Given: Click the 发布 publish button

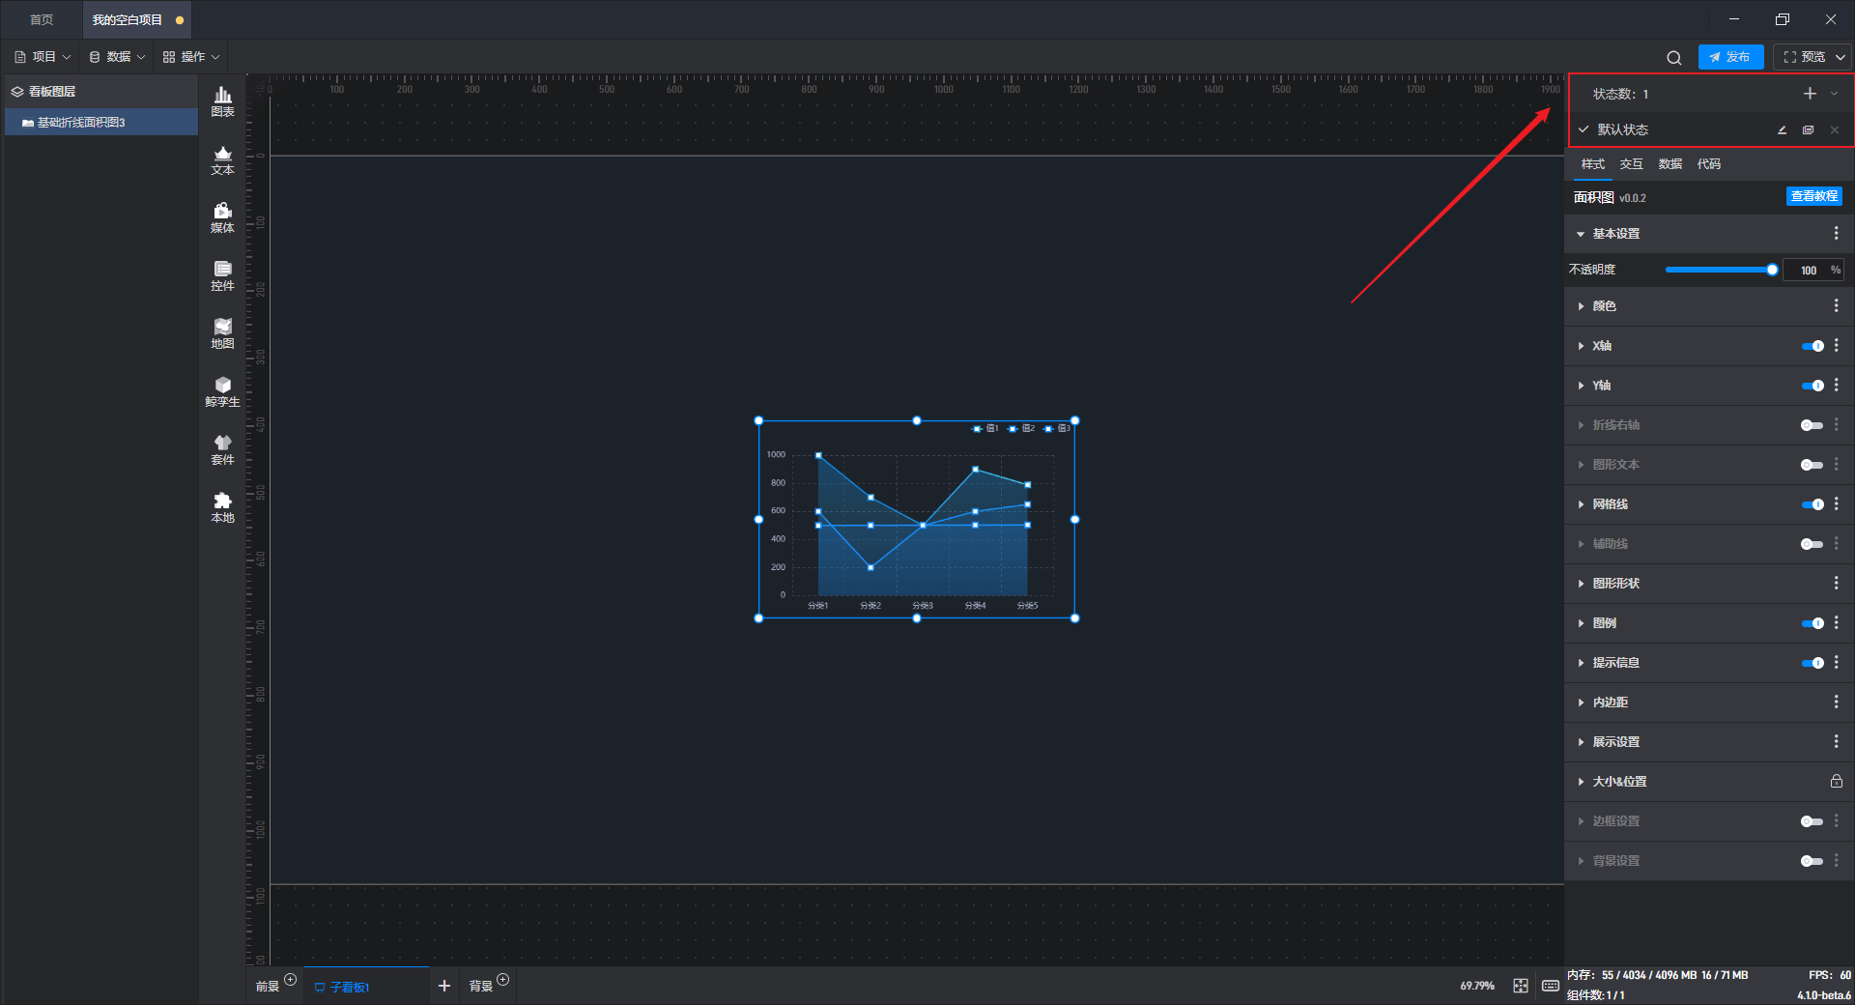Looking at the screenshot, I should click(x=1730, y=57).
